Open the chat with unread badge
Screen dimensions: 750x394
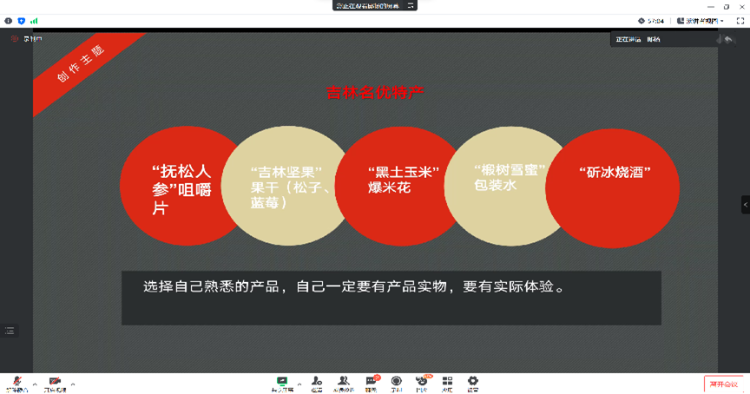[x=372, y=384]
